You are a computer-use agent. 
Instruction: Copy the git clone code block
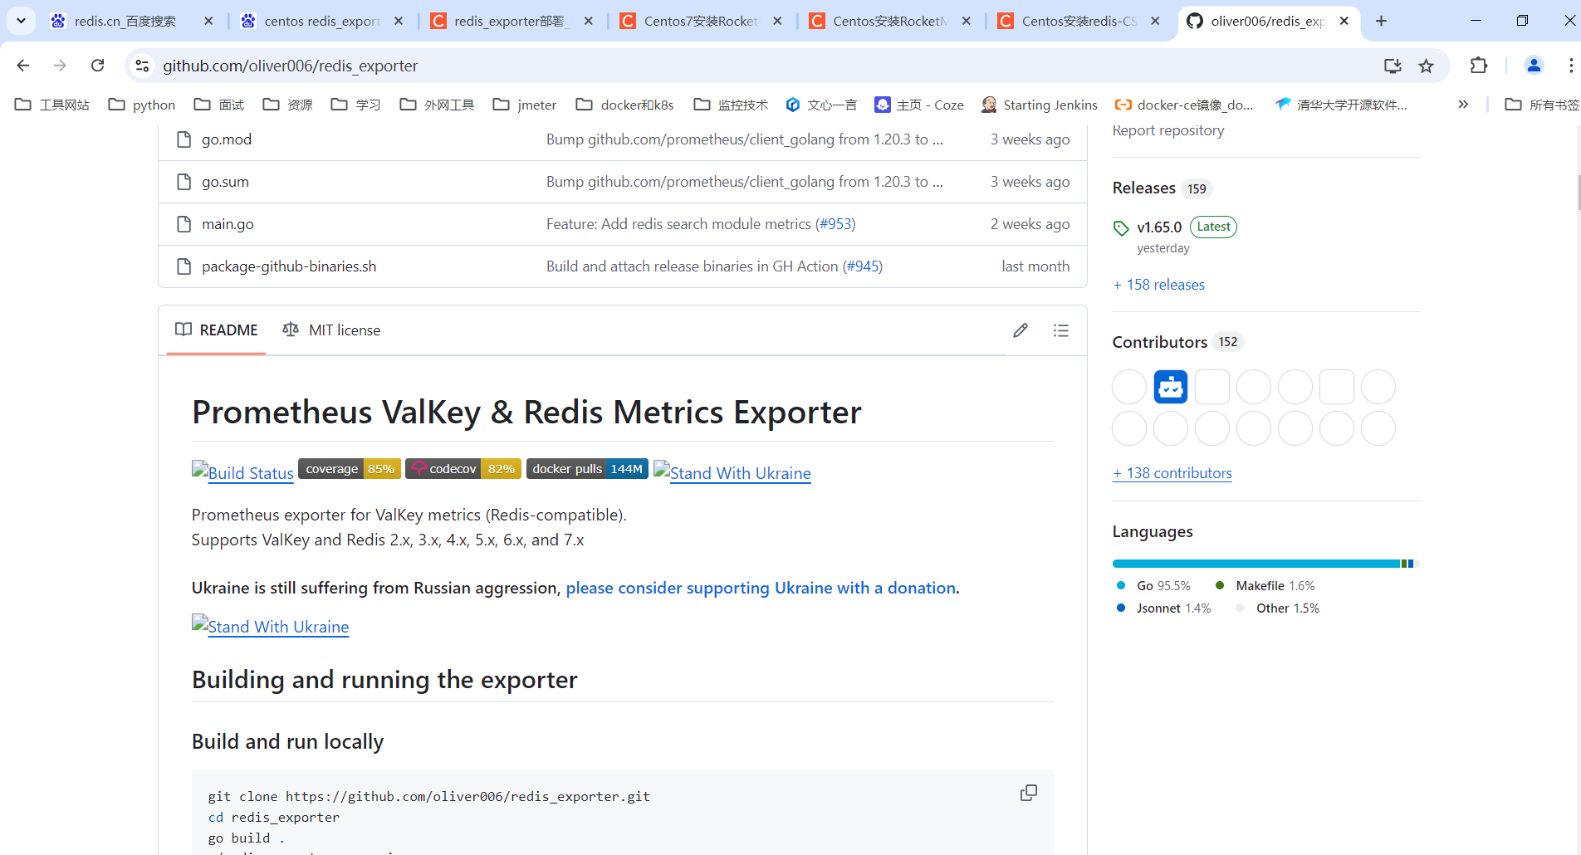1029,793
